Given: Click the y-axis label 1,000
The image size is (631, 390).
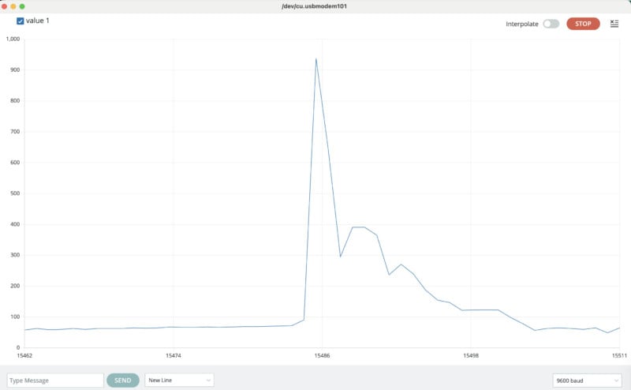Looking at the screenshot, I should click(13, 39).
